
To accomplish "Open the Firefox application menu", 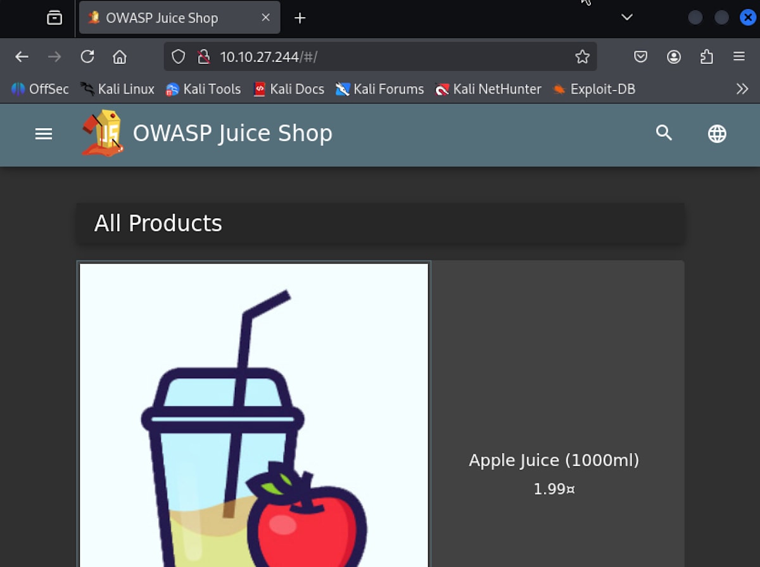I will (739, 57).
